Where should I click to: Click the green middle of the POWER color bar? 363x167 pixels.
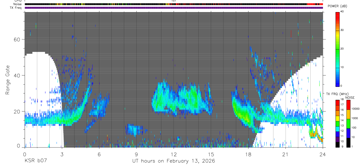[x=338, y=49]
